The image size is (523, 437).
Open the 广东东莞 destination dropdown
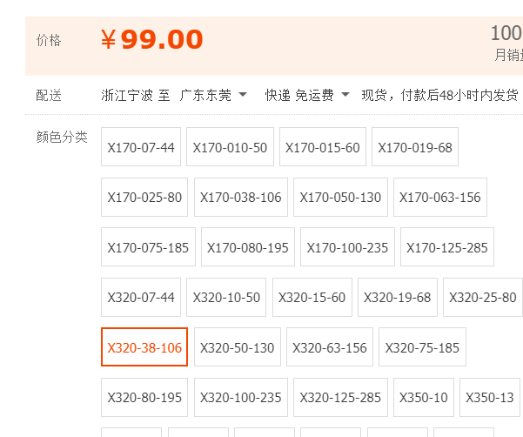(213, 95)
